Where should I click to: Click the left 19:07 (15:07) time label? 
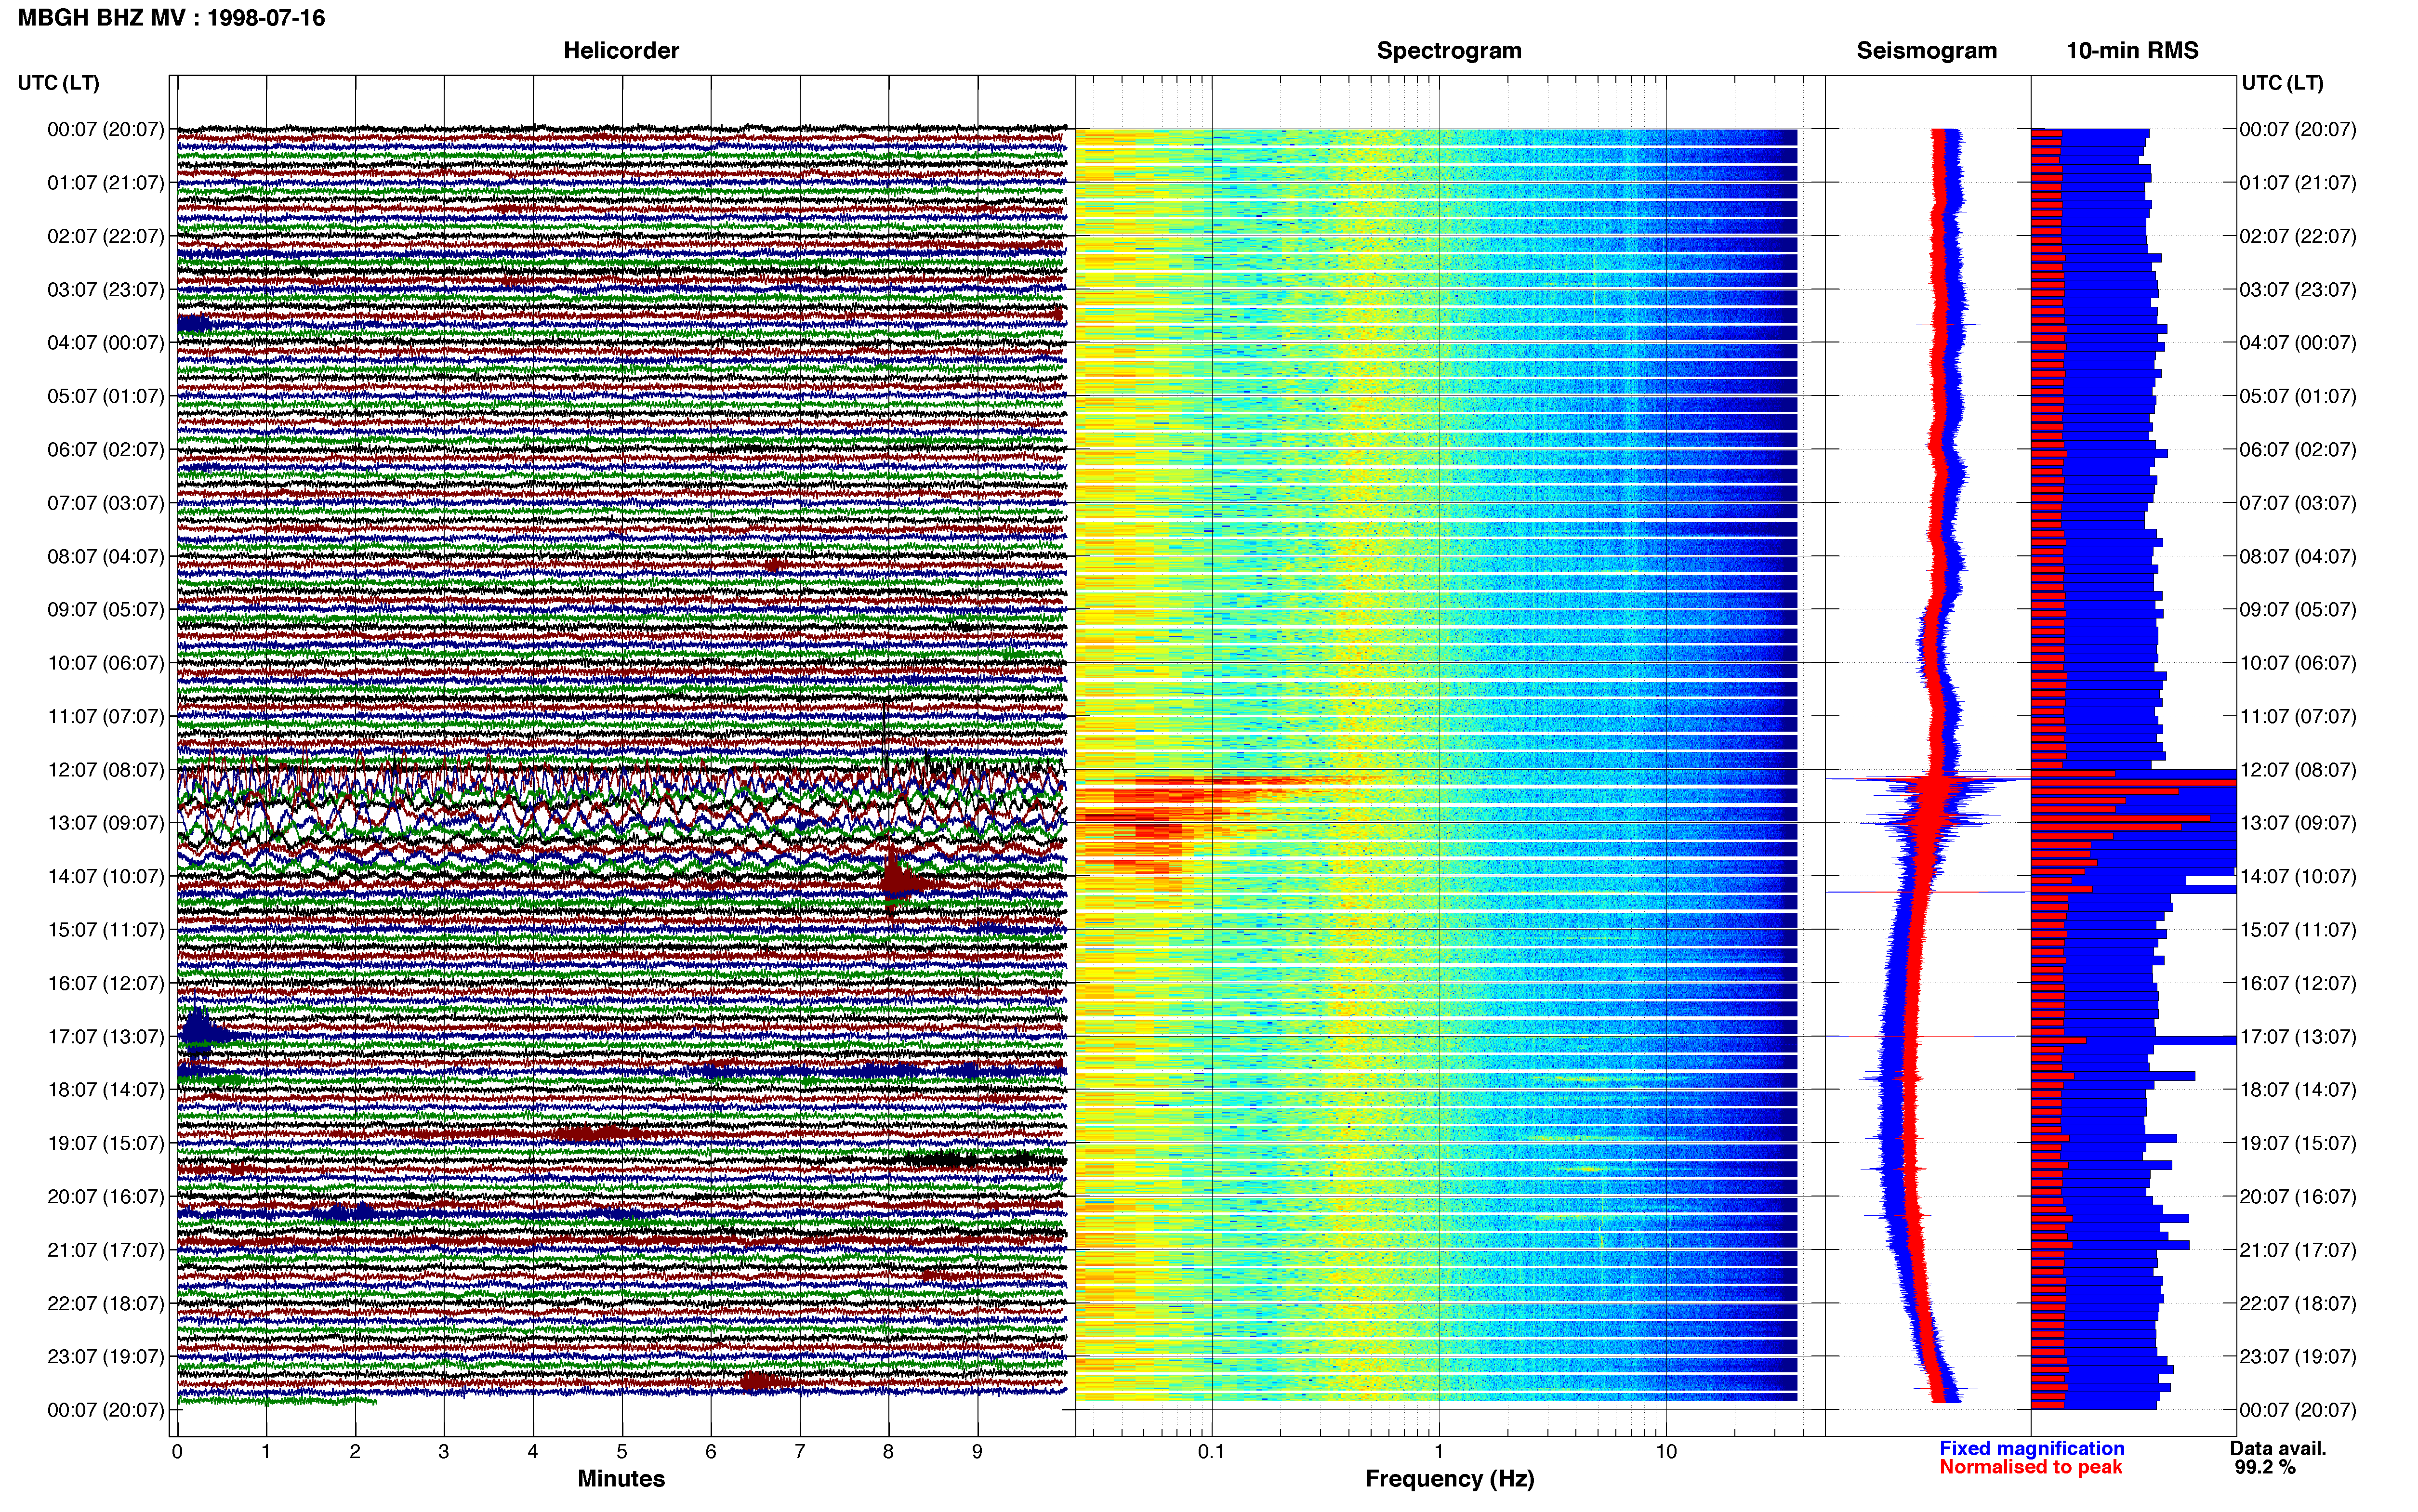[x=106, y=1143]
